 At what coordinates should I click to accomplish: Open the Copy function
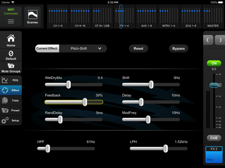11,100
